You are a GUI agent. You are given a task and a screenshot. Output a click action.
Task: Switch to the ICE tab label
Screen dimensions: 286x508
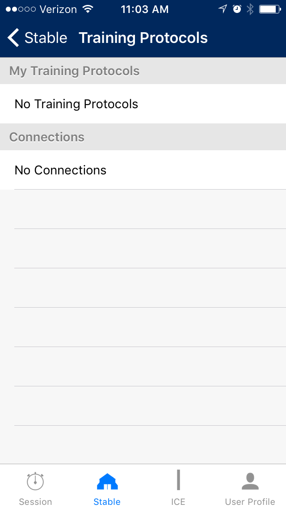pyautogui.click(x=178, y=502)
